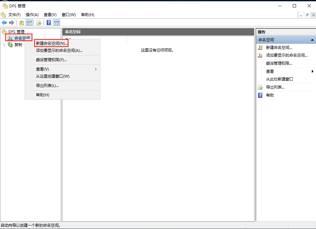
Task: Click 委派管理权限... in actions pane
Action: pos(279,63)
